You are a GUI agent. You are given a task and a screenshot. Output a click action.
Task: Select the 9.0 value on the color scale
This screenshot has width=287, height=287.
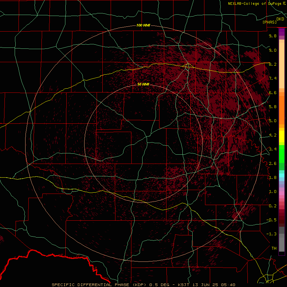(273, 50)
